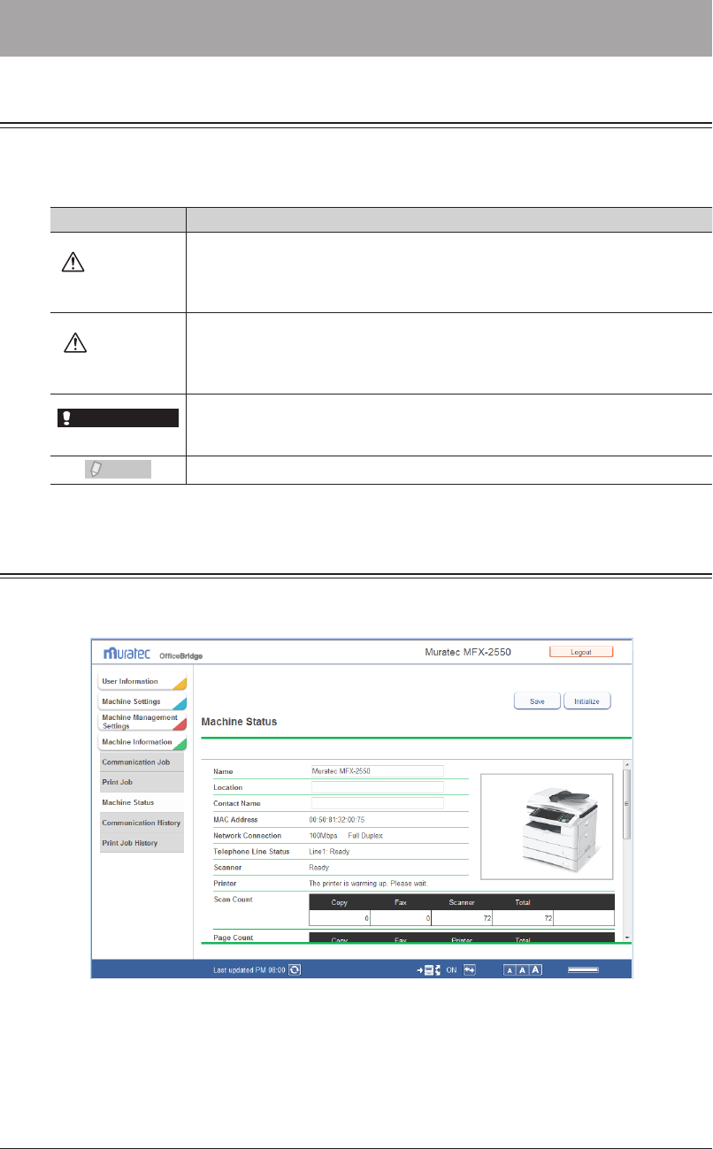Click the 'Full Duplex' text
The width and height of the screenshot is (713, 1149).
pos(365,835)
